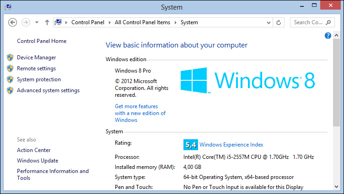Open Performance Information and Tools
Viewport: 344px width, 194px height.
click(53, 174)
